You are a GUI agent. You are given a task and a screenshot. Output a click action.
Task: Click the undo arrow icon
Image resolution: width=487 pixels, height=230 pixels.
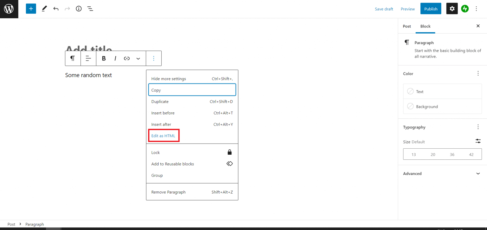point(56,9)
